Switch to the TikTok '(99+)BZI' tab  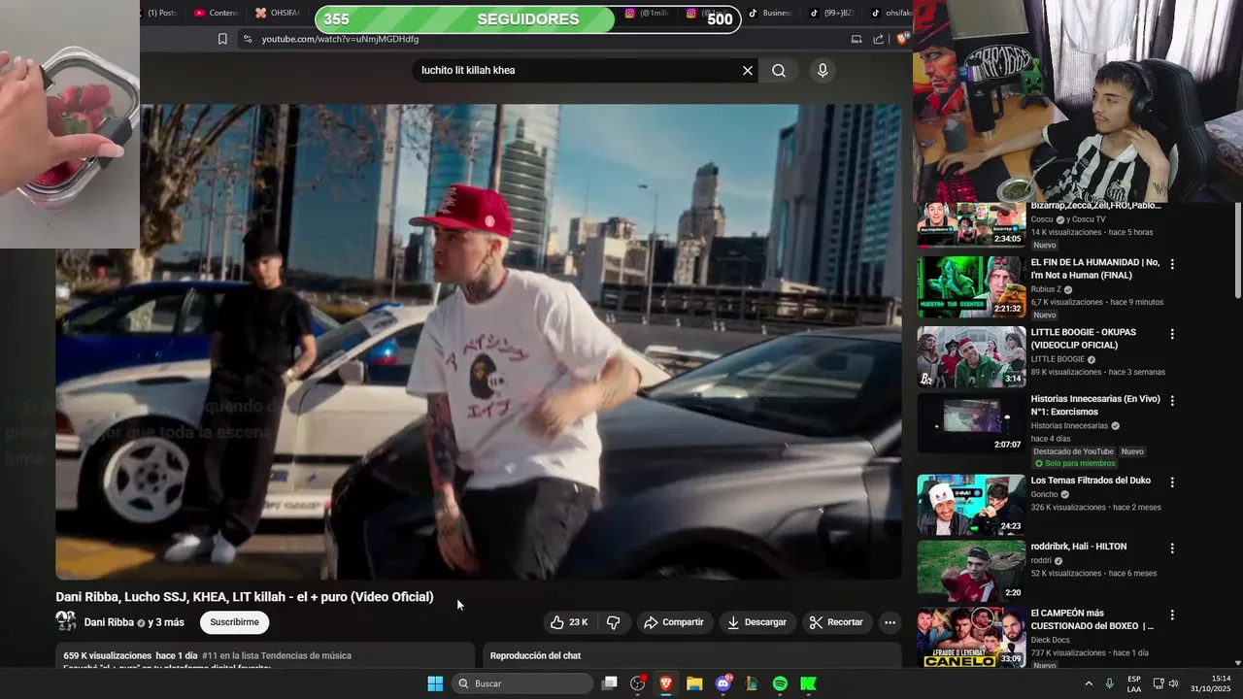831,13
